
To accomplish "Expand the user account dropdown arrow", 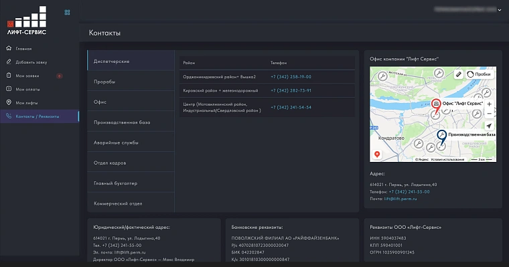I will coord(500,10).
